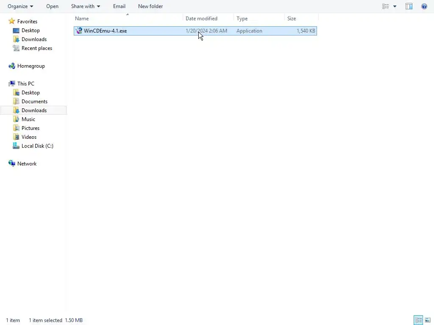This screenshot has width=434, height=325.
Task: Click the Music folder icon
Action: [x=16, y=119]
